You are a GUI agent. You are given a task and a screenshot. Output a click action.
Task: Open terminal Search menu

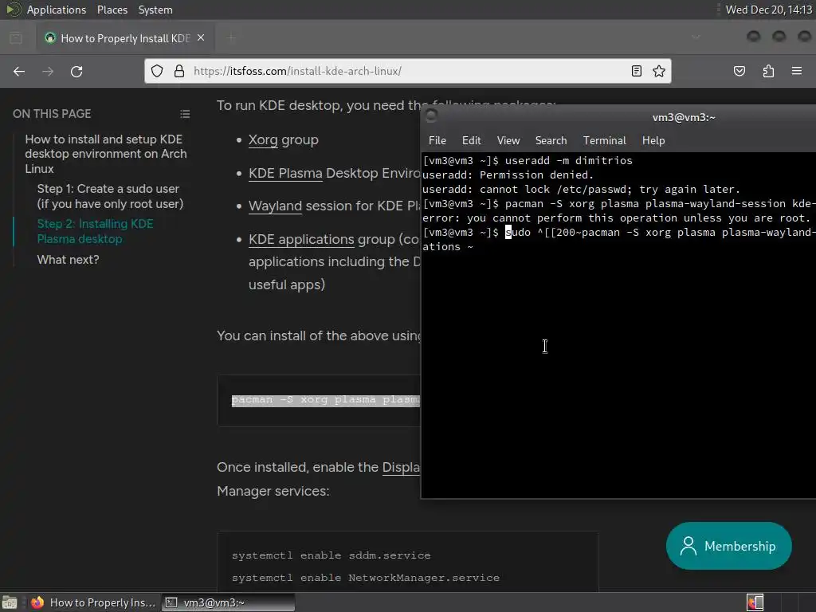(551, 140)
